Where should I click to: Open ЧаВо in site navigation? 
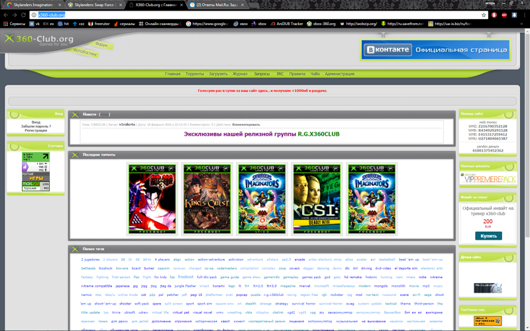coord(315,73)
